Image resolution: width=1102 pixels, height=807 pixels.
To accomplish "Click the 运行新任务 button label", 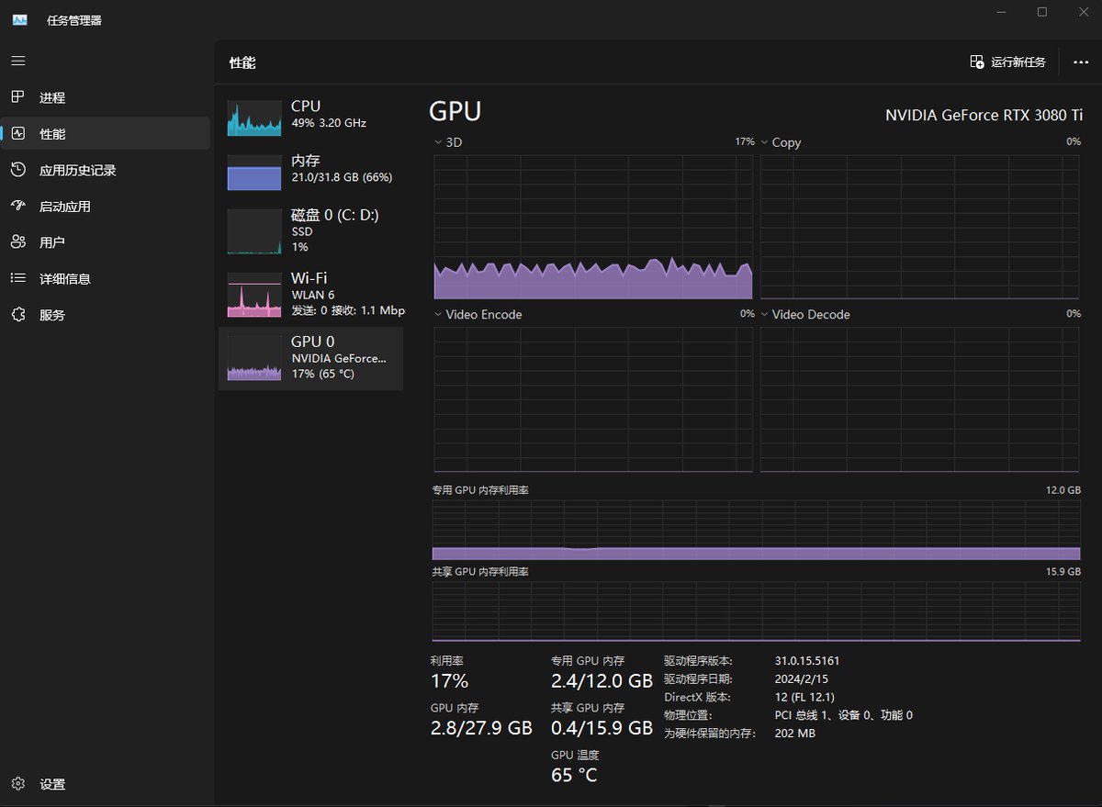I will 1018,62.
